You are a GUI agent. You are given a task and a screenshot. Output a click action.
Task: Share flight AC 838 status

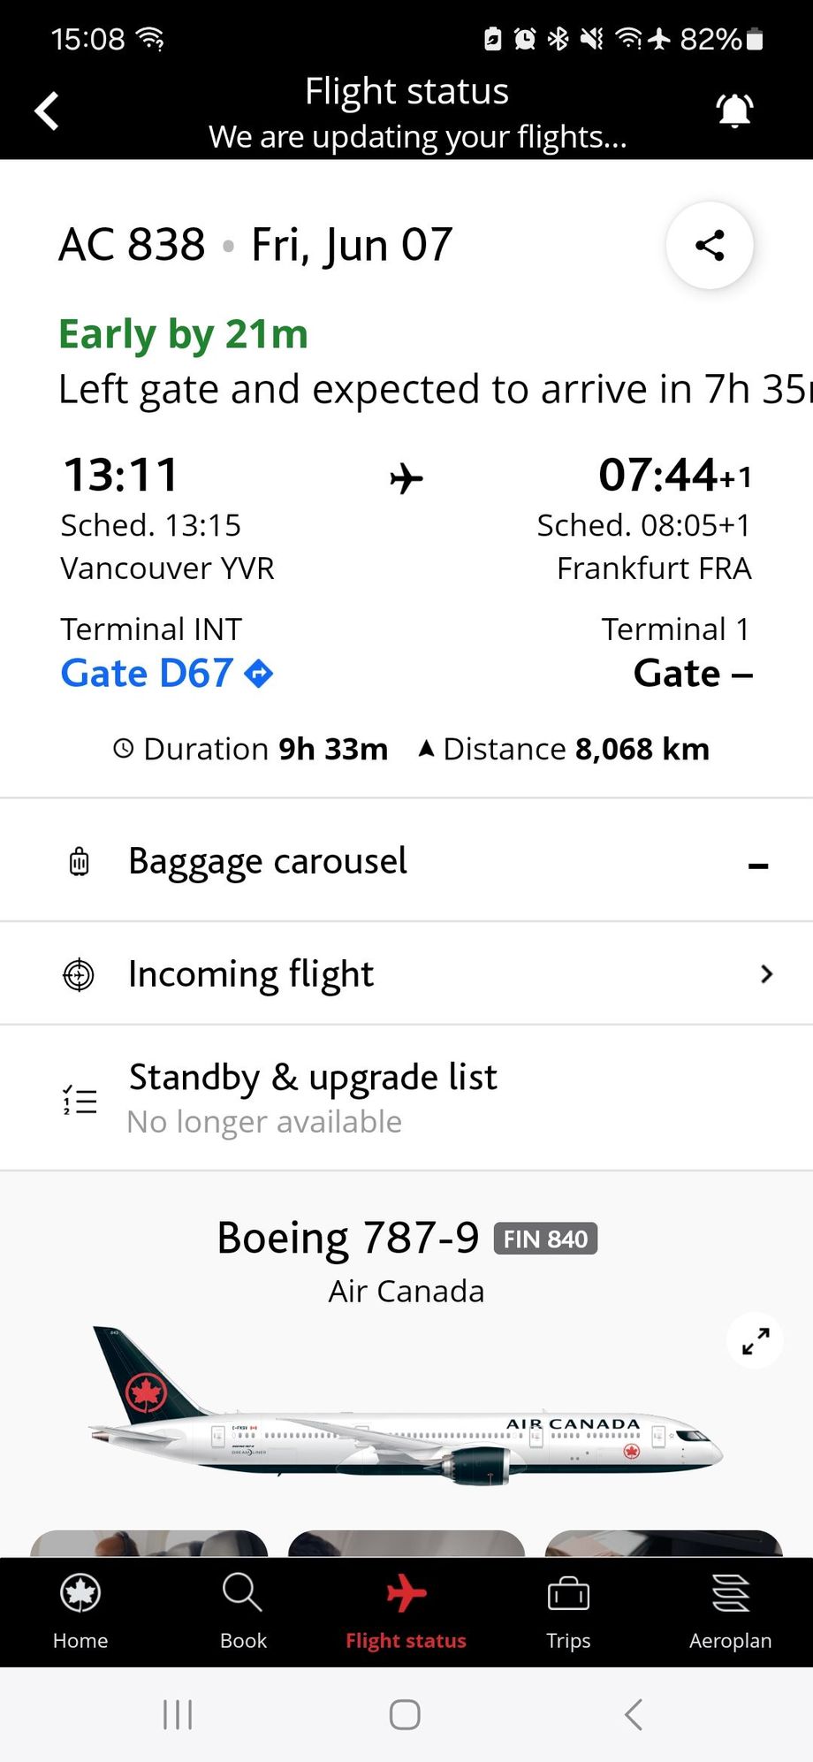(x=710, y=245)
